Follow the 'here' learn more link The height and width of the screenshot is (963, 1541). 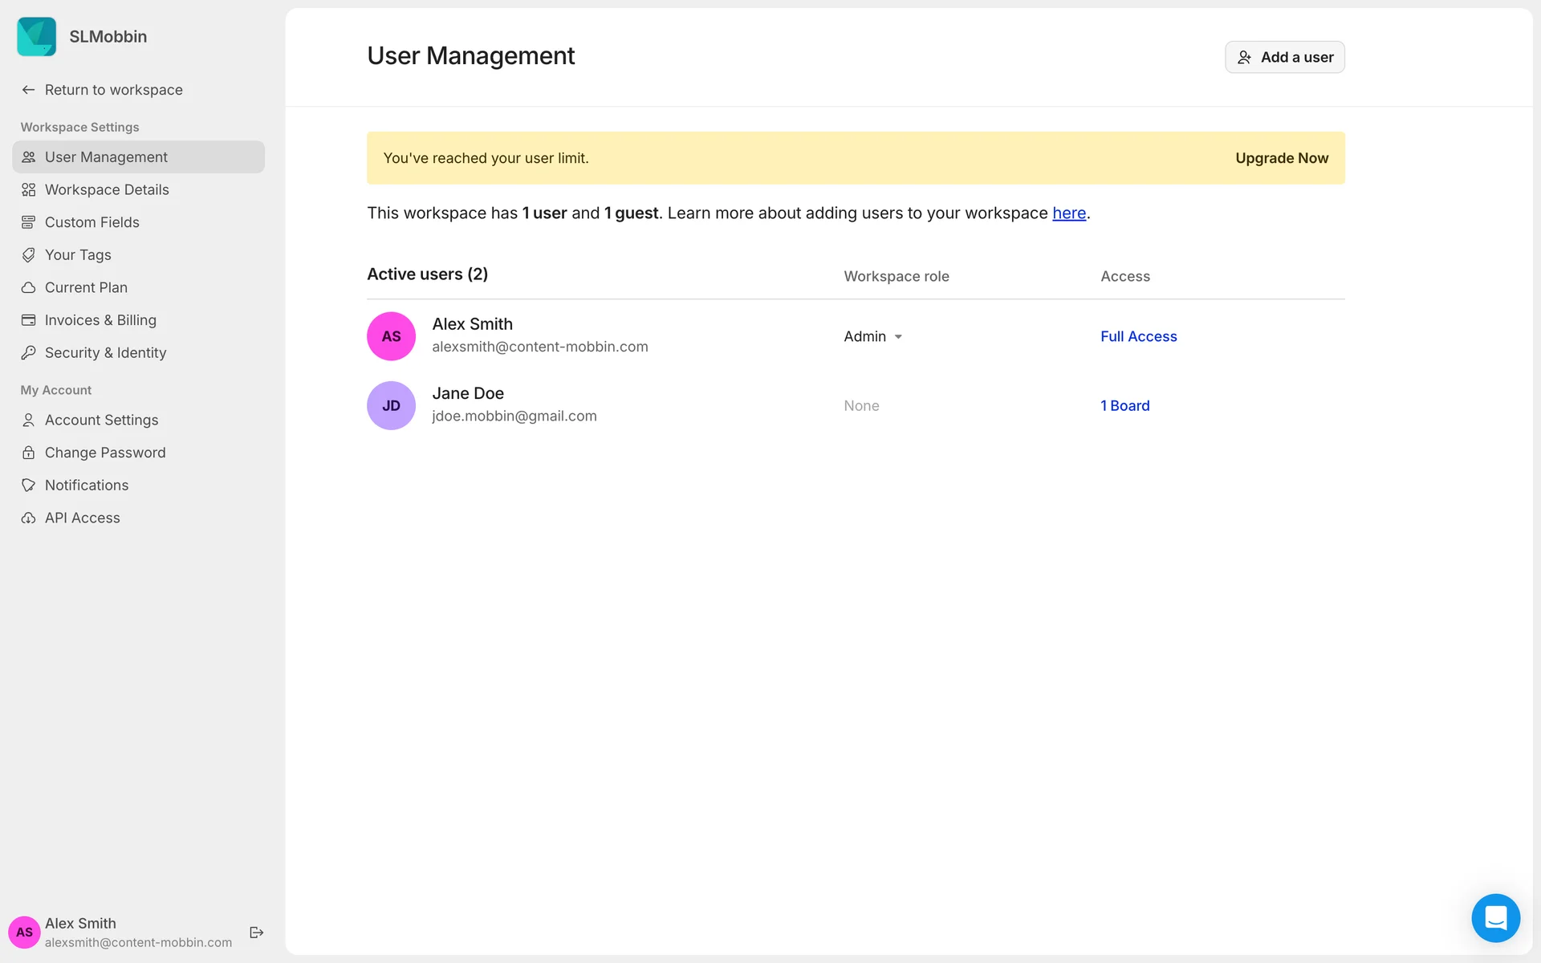point(1068,213)
